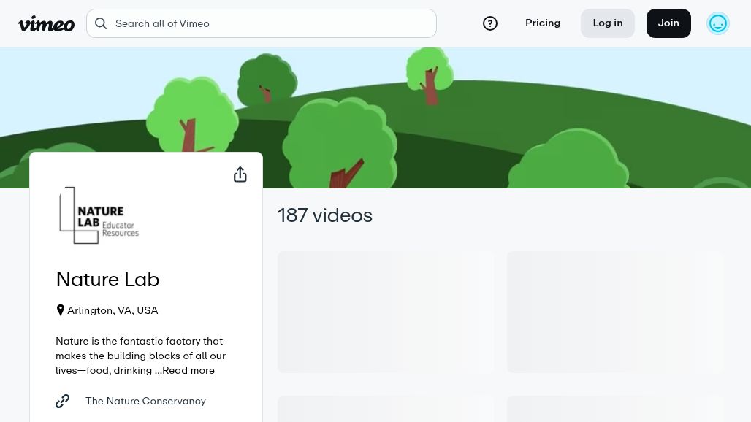Click the Nature Lab profile name
The height and width of the screenshot is (422, 751).
pyautogui.click(x=107, y=279)
